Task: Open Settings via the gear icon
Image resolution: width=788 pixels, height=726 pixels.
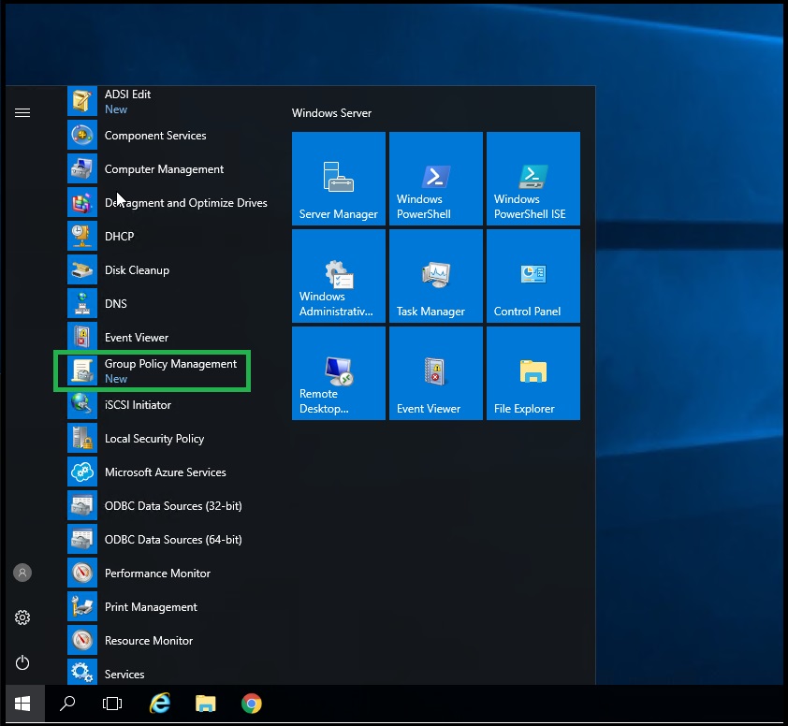Action: coord(22,617)
